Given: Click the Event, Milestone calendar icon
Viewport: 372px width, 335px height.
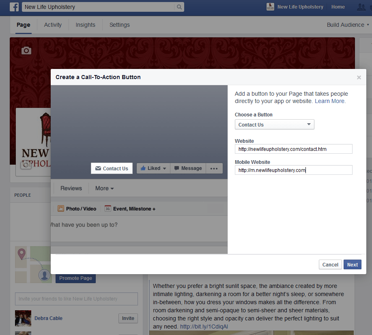Looking at the screenshot, I should [108, 208].
